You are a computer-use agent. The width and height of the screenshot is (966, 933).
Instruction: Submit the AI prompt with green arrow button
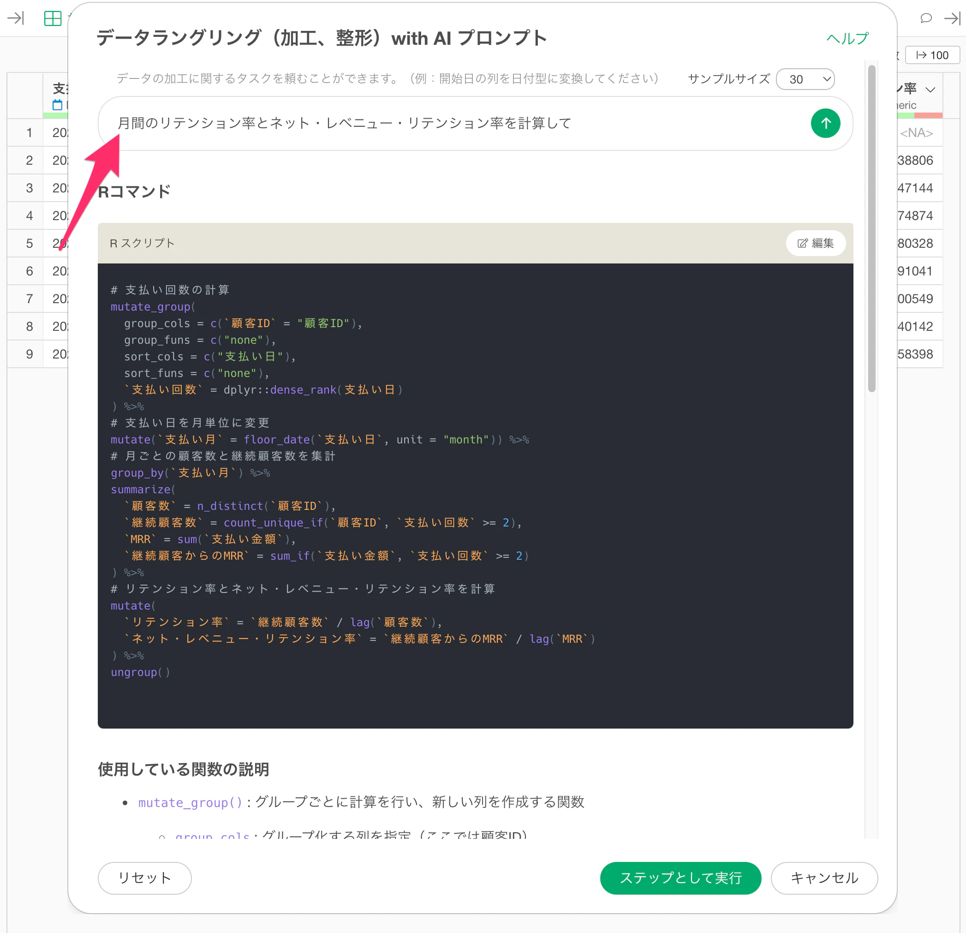(825, 123)
